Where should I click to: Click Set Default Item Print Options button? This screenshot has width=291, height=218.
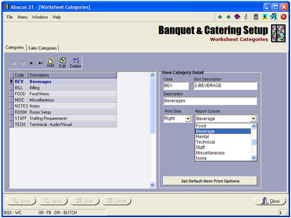point(210,181)
